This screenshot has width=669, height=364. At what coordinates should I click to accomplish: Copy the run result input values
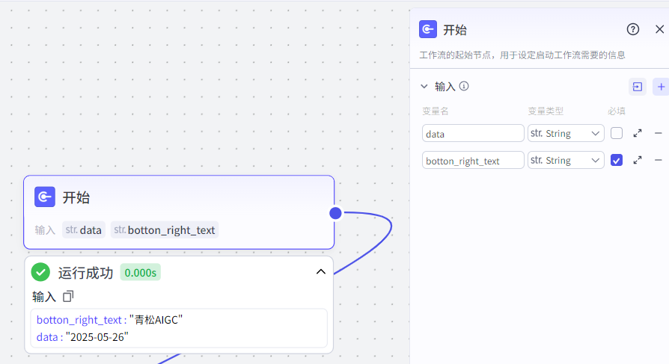coord(68,297)
